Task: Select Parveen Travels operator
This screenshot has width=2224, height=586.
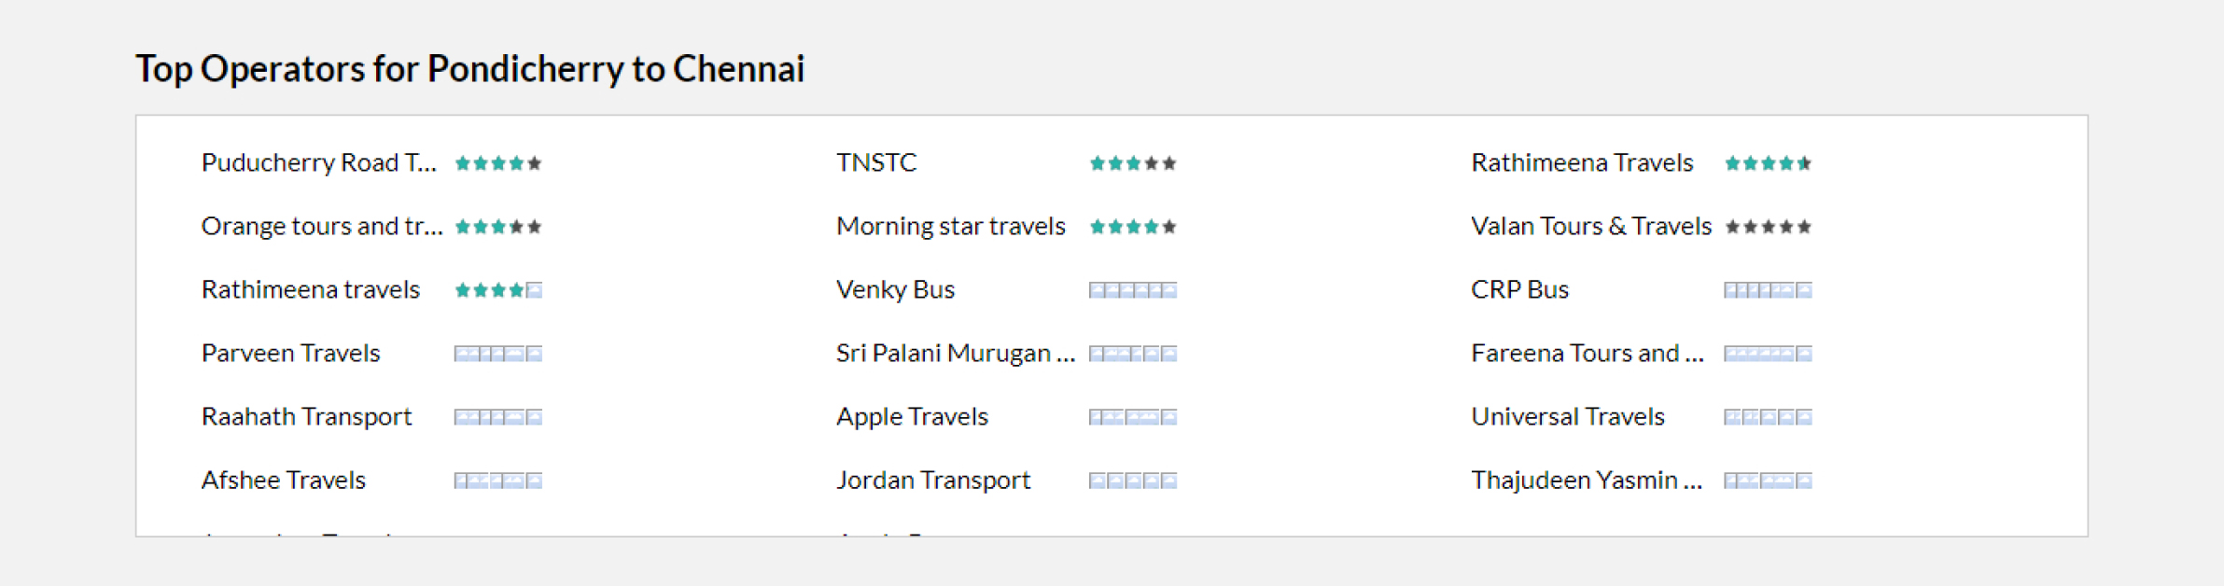Action: [x=291, y=353]
